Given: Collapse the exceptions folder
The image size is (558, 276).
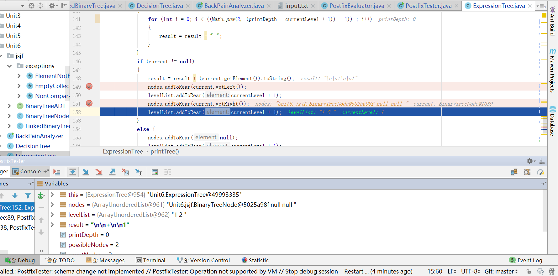Looking at the screenshot, I should point(9,66).
